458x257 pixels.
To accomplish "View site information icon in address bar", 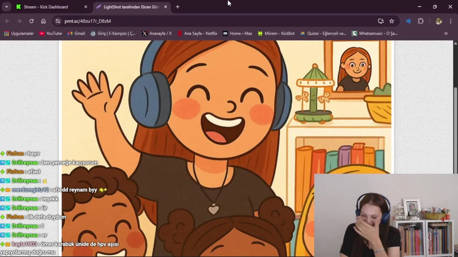I will click(58, 21).
